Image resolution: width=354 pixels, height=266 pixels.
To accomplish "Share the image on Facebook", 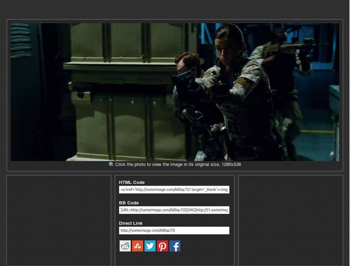I will tap(175, 246).
